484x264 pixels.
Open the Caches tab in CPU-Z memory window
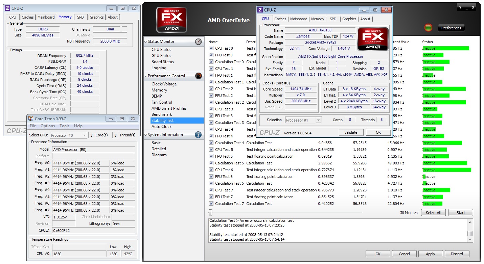coord(28,17)
